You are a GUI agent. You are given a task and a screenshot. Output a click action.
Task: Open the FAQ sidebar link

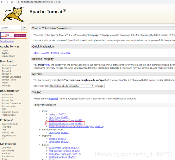4,130
